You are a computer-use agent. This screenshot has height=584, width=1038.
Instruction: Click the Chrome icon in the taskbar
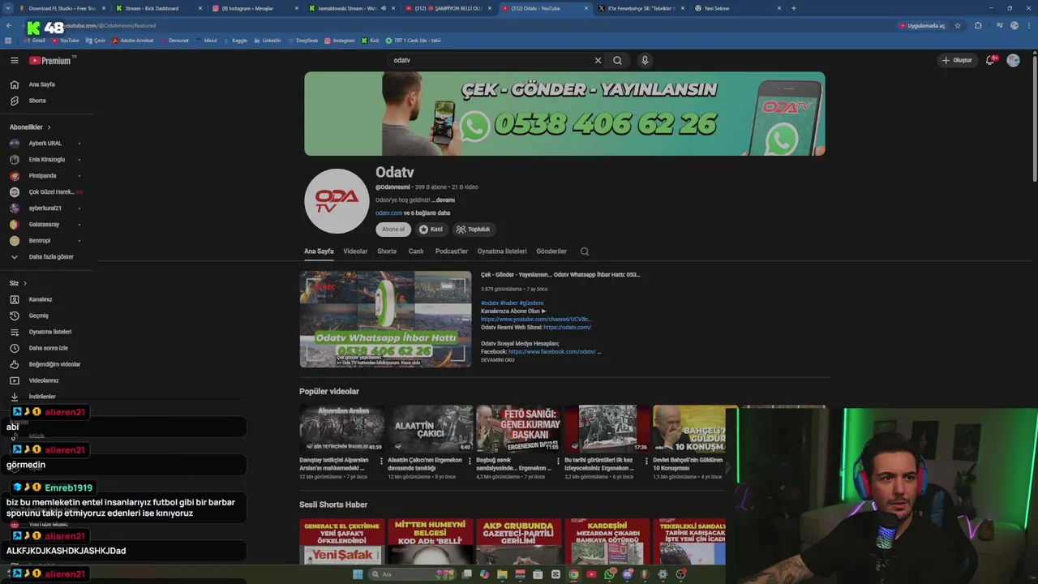pos(573,574)
